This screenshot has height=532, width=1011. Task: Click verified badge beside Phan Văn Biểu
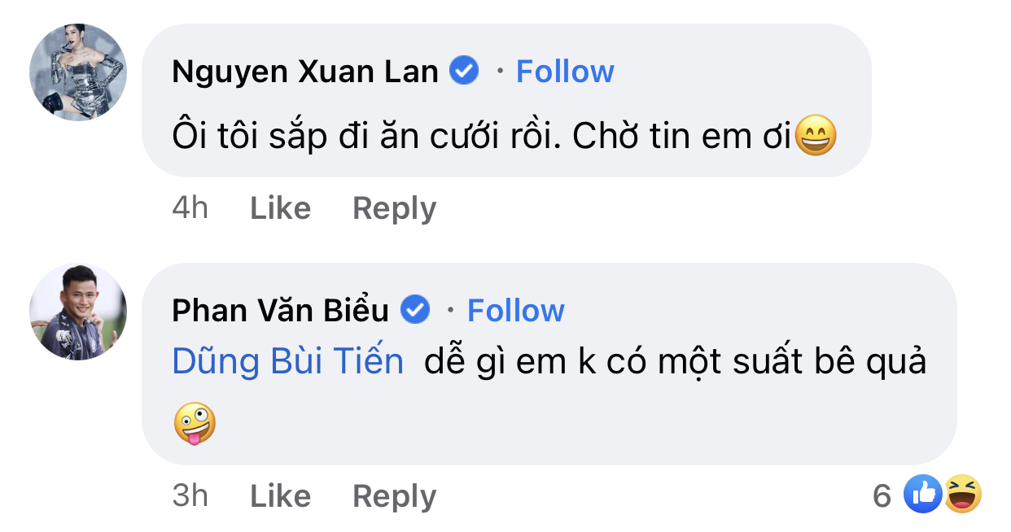(x=416, y=310)
